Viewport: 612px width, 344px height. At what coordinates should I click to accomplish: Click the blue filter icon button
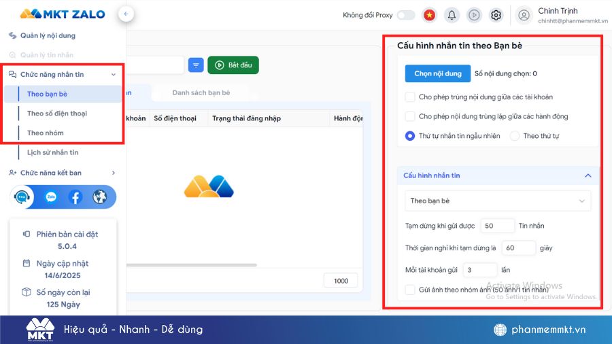click(196, 65)
